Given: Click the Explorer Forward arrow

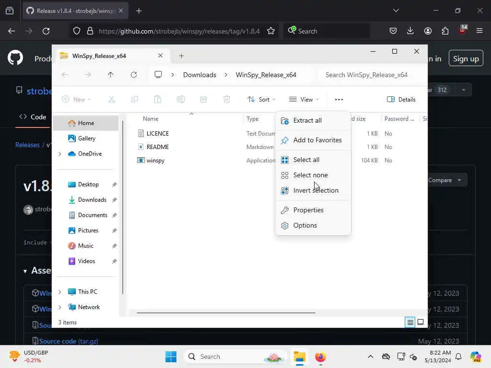Looking at the screenshot, I should coord(88,75).
